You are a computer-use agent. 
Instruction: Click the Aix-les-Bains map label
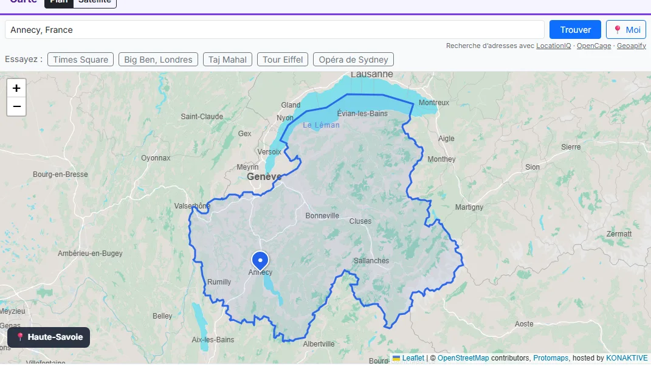[213, 340]
